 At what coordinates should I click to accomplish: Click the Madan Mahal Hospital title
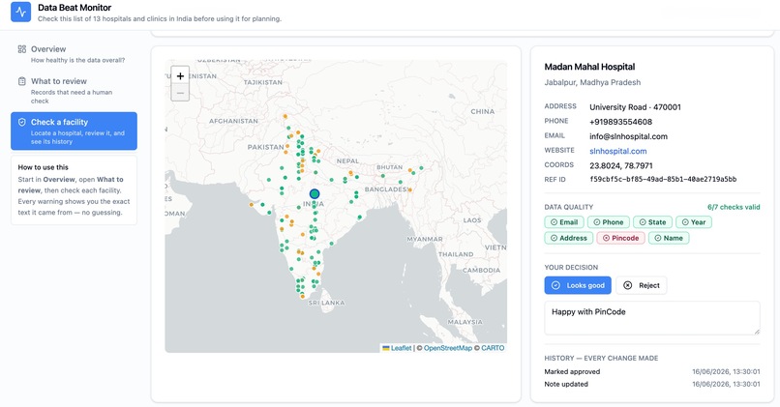589,67
